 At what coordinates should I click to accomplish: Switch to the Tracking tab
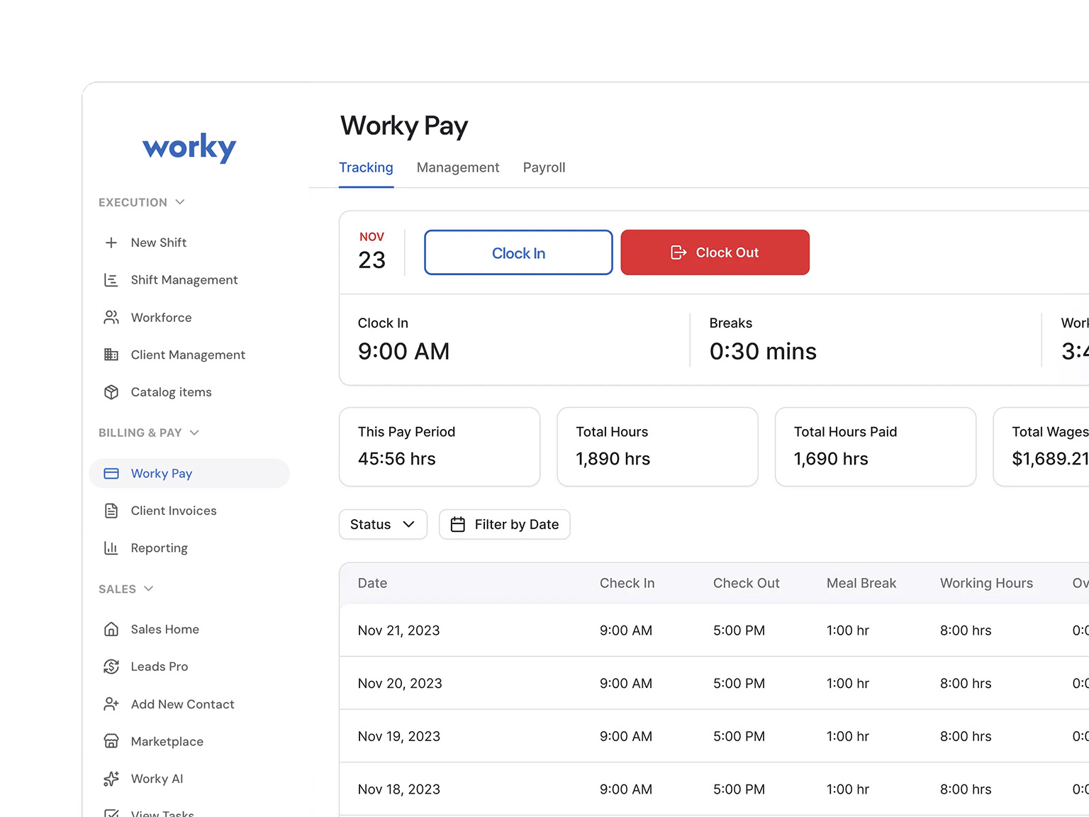point(366,167)
